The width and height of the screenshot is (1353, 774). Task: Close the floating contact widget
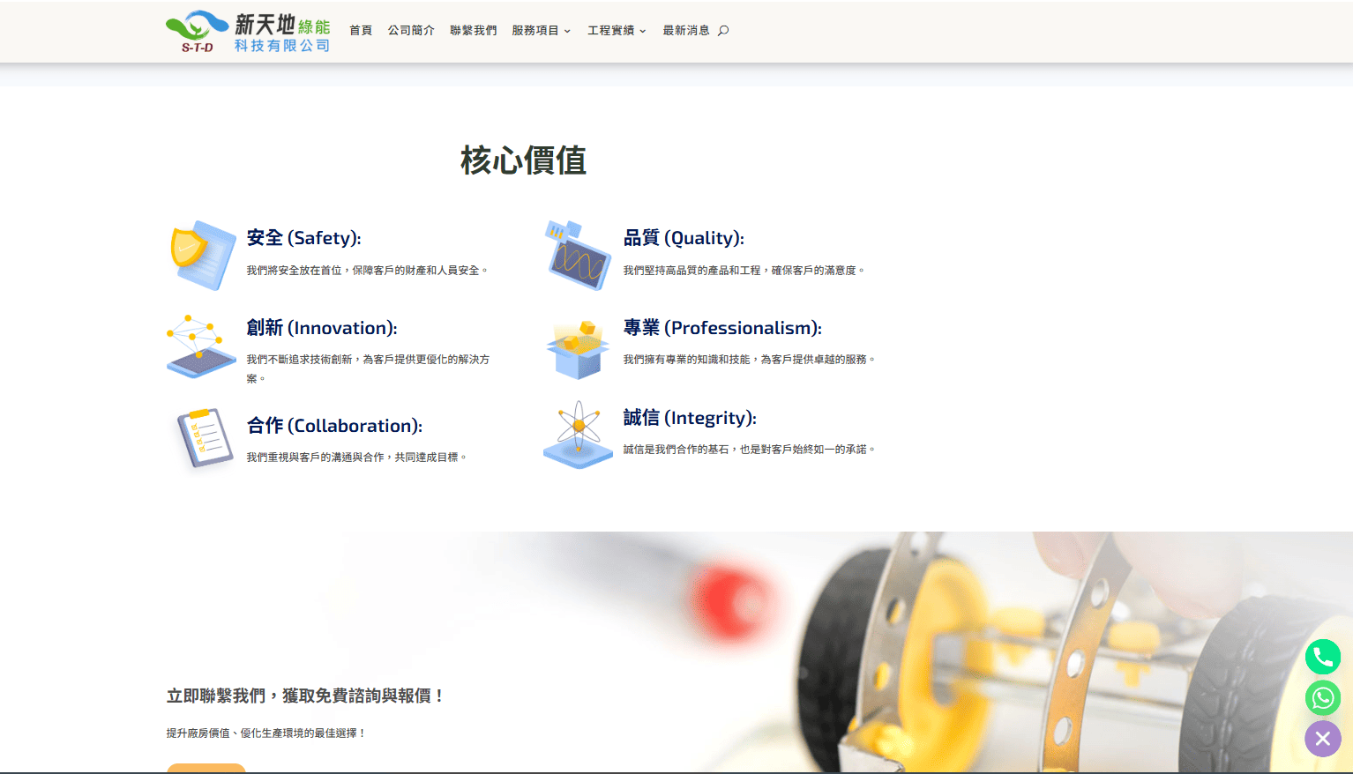(1323, 739)
